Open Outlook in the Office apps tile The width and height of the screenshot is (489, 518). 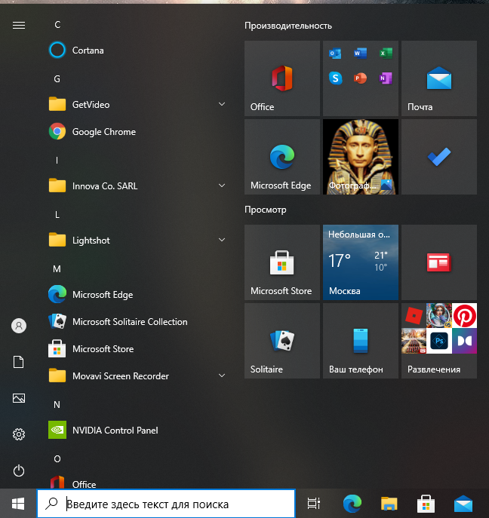pos(335,54)
